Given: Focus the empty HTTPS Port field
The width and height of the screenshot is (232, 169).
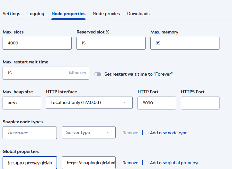Looking at the screenshot, I should (x=200, y=103).
